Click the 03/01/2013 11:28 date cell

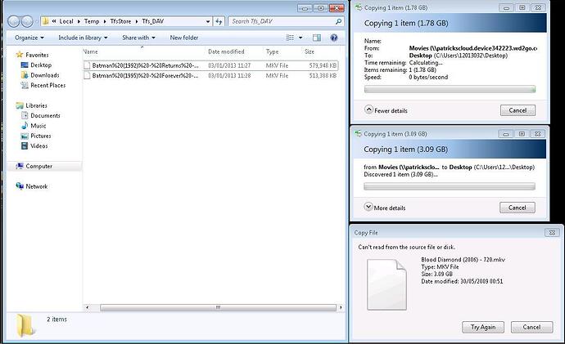[x=229, y=75]
